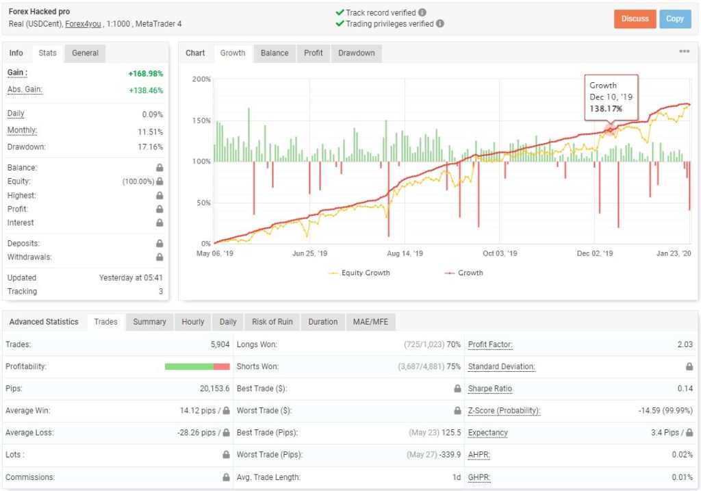The height and width of the screenshot is (491, 701).
Task: Click the Yesterday at 05:41 updated time
Action: (131, 278)
